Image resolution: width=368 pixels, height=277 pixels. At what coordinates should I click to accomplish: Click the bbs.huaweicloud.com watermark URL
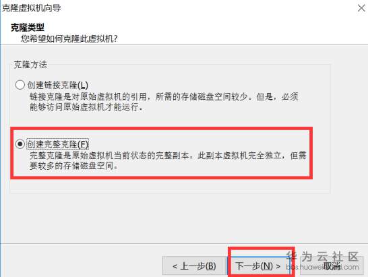(322, 267)
